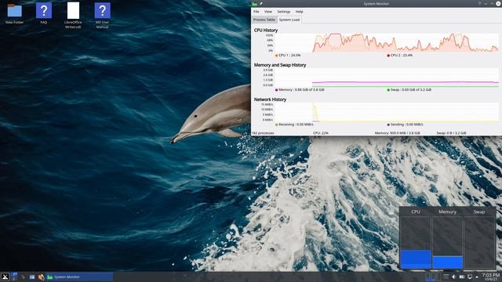Click the CPU History graph
This screenshot has width=502, height=282.
387,43
